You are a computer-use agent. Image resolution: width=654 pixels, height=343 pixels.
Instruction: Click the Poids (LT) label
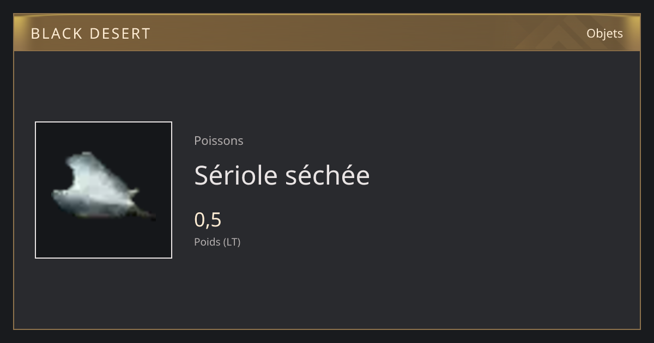pyautogui.click(x=217, y=242)
